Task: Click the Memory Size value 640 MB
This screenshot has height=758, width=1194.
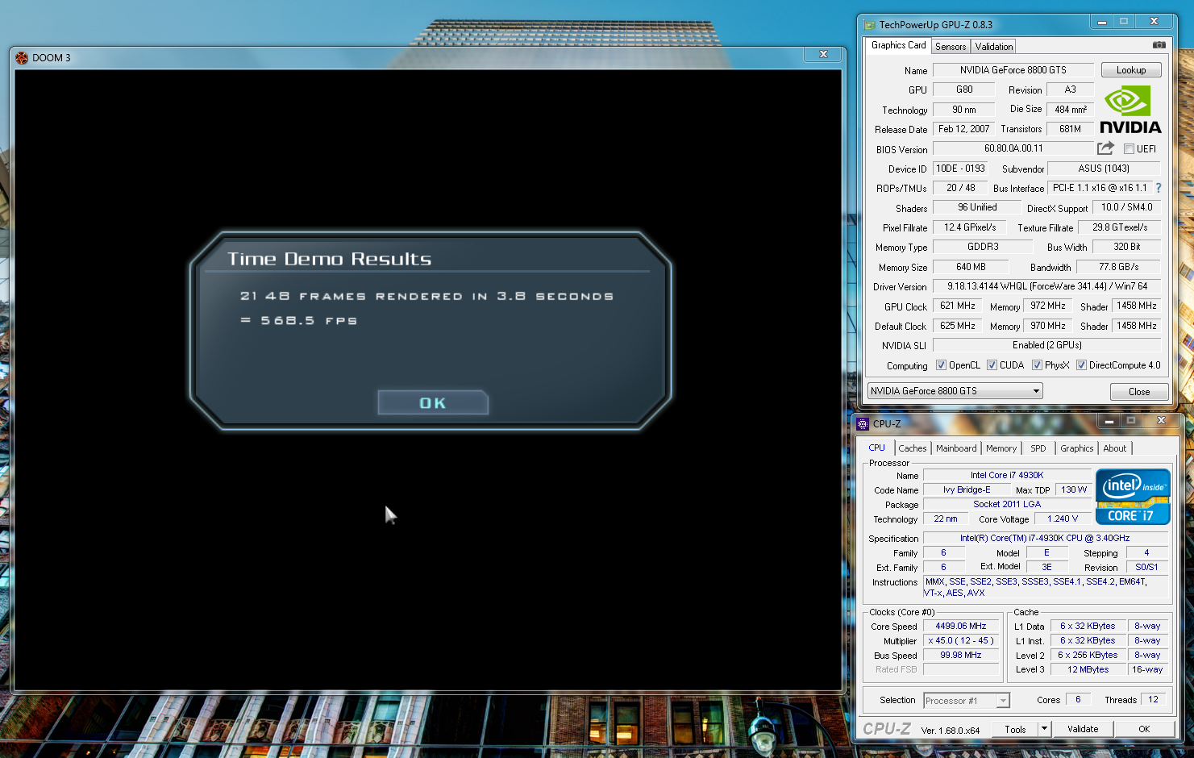Action: 971,267
